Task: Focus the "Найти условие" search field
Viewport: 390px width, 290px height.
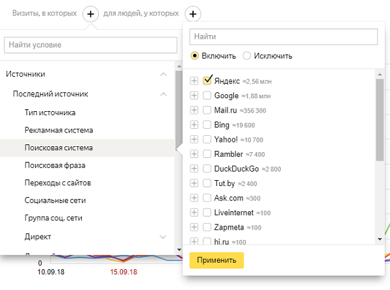Action: 90,45
